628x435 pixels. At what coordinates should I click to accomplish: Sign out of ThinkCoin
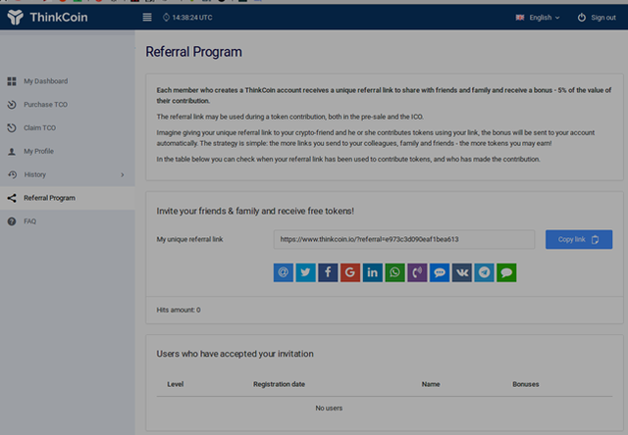click(597, 18)
